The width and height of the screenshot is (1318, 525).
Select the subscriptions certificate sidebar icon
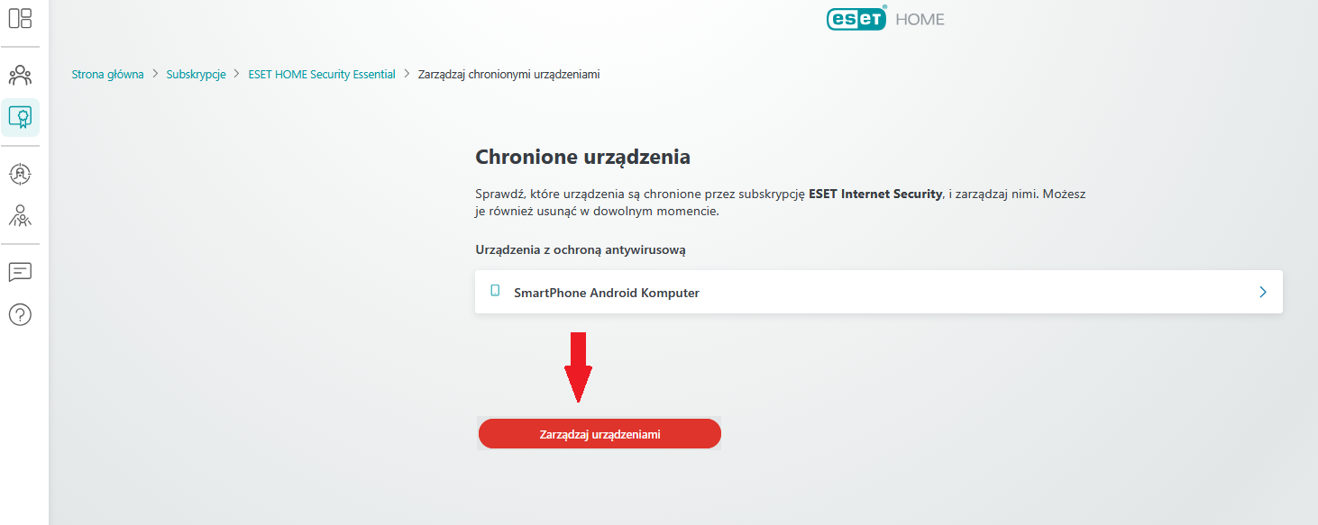click(20, 117)
